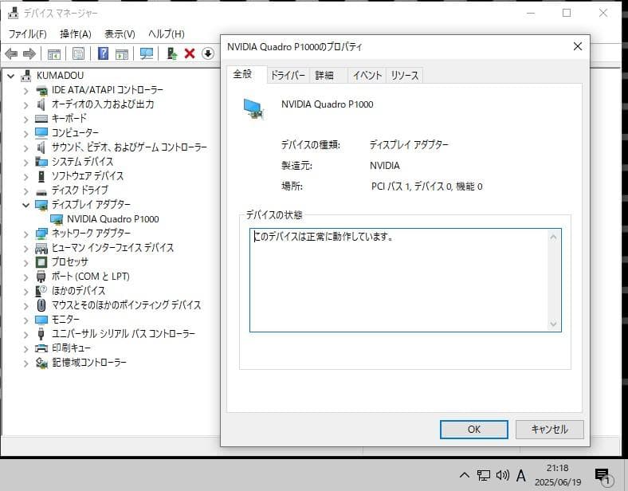
Task: Open the ファイル(F) menu
Action: point(27,34)
